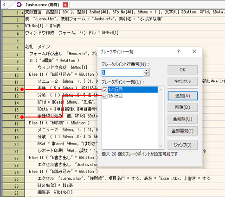225x197 pixels.
Task: Click the breakpoint dot on line 16
Action: (22, 117)
